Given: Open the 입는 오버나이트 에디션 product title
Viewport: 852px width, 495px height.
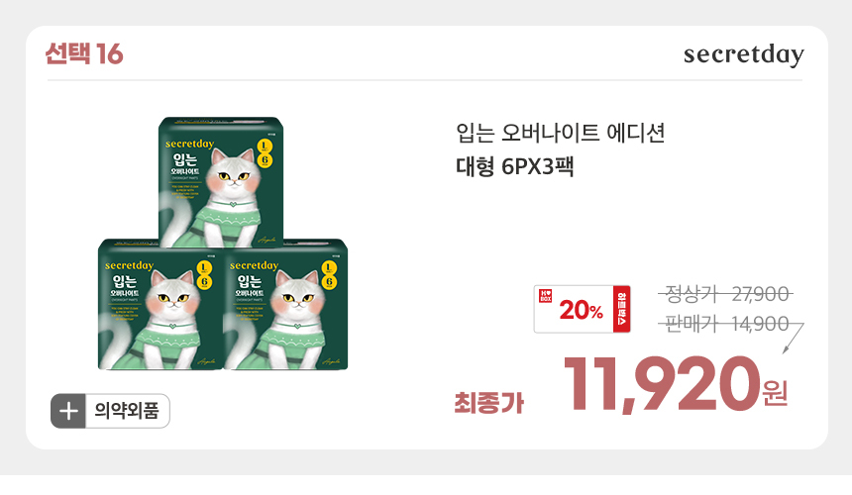Looking at the screenshot, I should tap(560, 133).
